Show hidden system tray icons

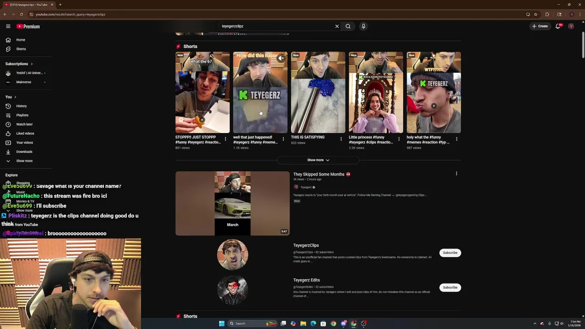[535, 324]
